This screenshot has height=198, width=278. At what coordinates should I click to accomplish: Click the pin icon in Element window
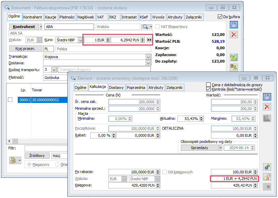pyautogui.click(x=267, y=187)
